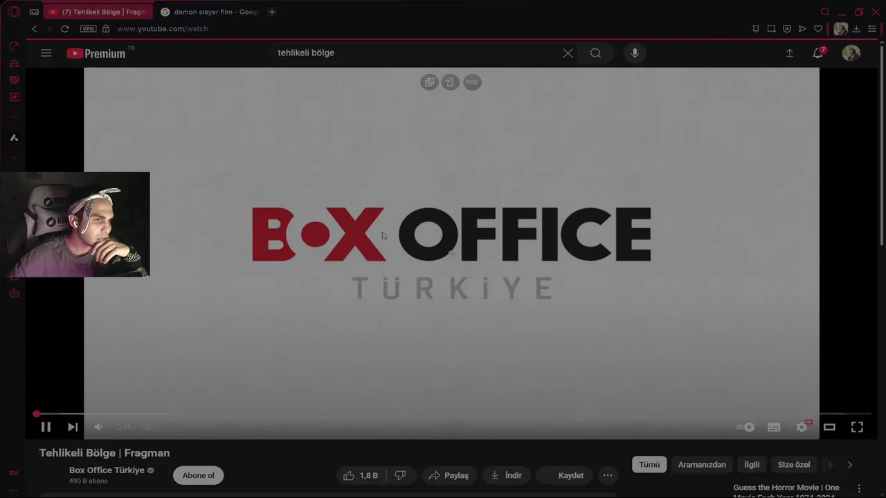
Task: Bookmark page with the heart icon
Action: pyautogui.click(x=818, y=28)
